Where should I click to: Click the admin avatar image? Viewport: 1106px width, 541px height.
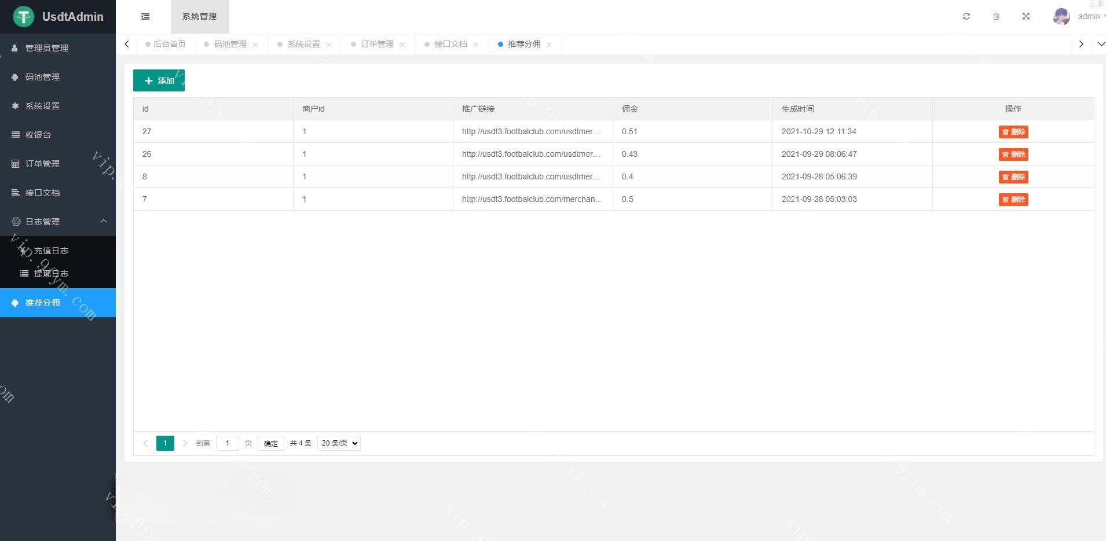tap(1061, 16)
